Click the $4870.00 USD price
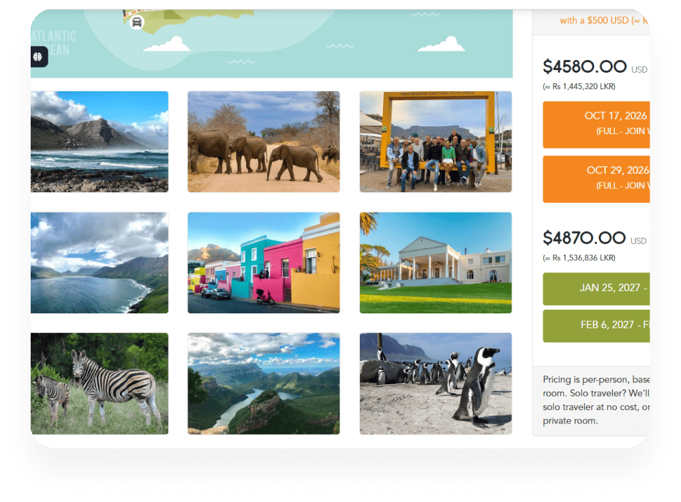 click(x=594, y=238)
